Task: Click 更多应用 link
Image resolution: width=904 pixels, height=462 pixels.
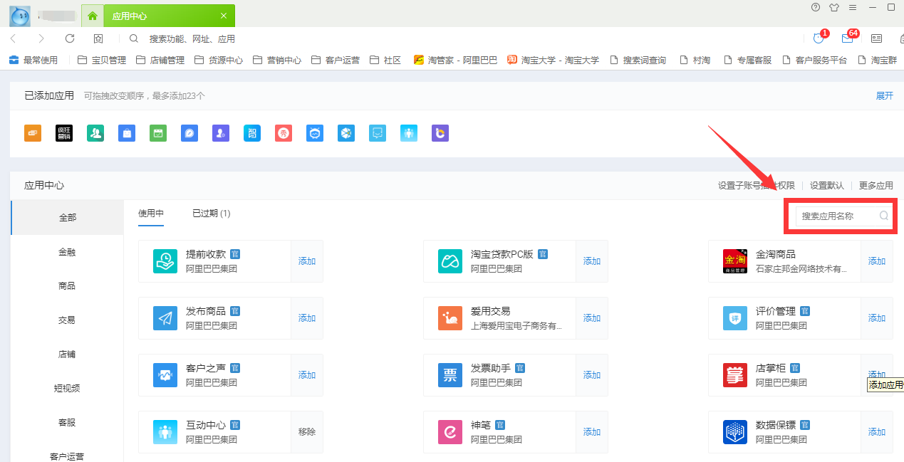Action: point(876,186)
